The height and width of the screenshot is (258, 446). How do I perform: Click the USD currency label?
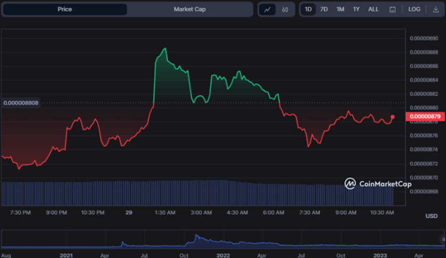click(431, 216)
